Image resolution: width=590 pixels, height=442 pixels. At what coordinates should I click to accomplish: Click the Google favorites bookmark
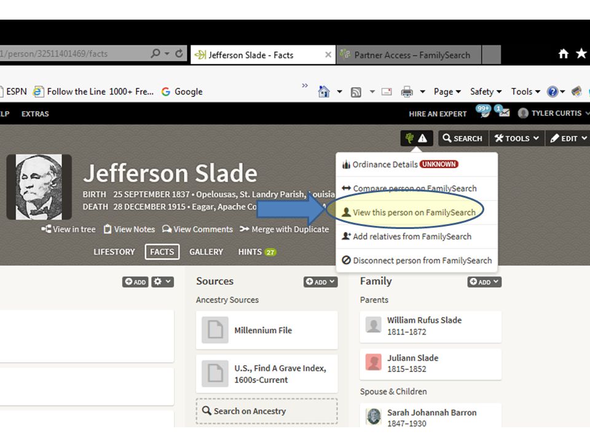click(182, 91)
